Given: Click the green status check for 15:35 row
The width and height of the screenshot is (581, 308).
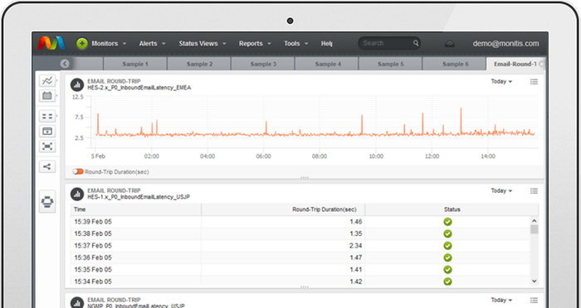Looking at the screenshot, I should 447,270.
